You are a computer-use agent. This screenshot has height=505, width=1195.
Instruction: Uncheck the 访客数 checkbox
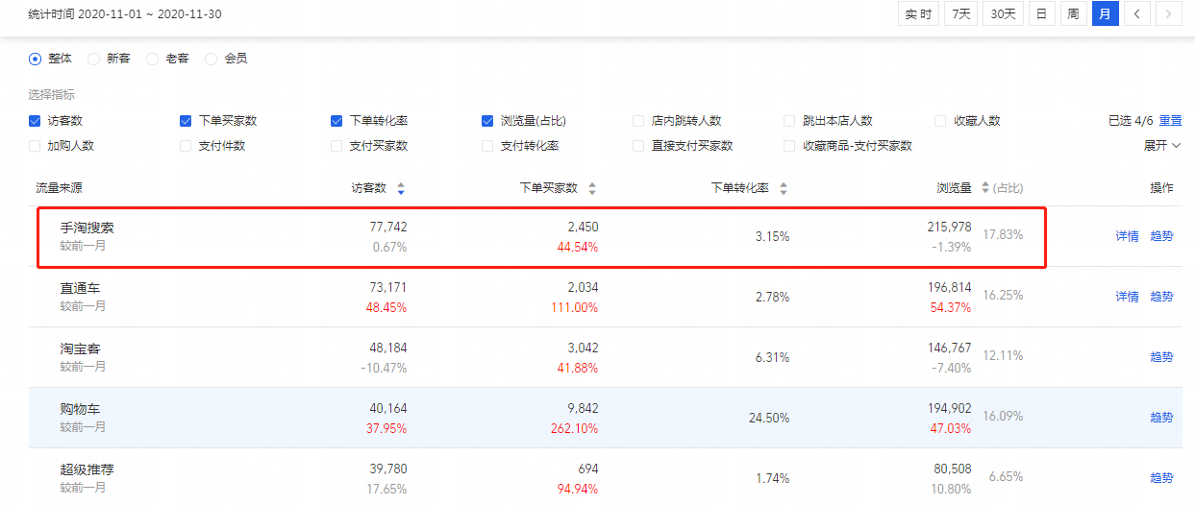tap(35, 121)
